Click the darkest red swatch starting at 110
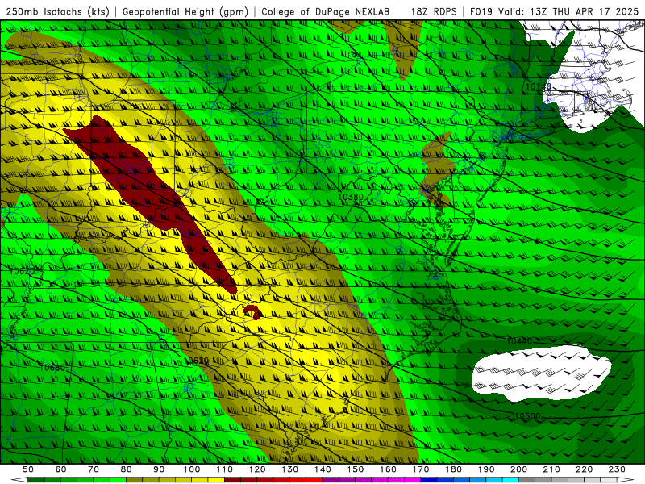This screenshot has height=484, width=645. pos(233,480)
